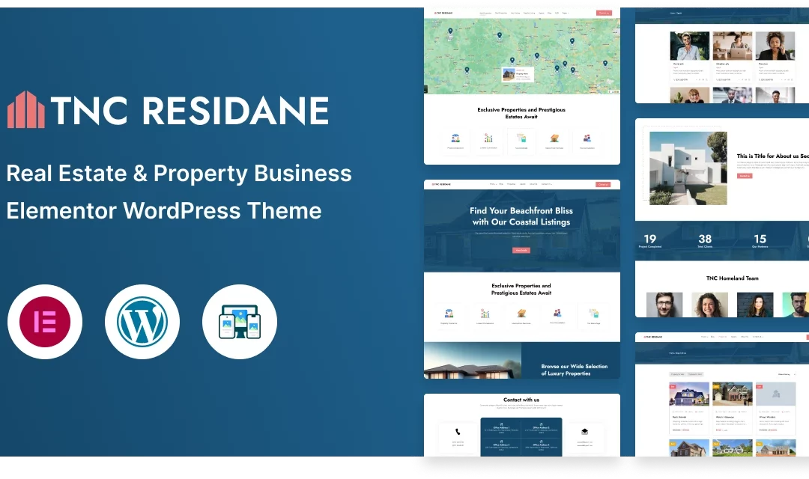Click the house icon under the beachfront hero preview
The image size is (809, 479).
click(521, 313)
